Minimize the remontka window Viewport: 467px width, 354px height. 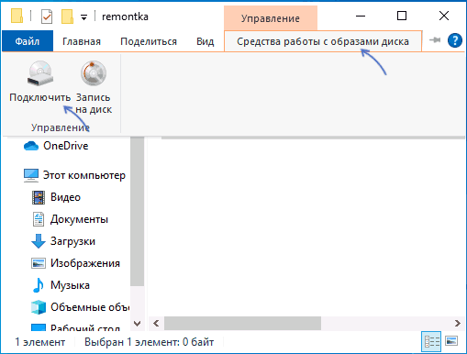pos(361,16)
